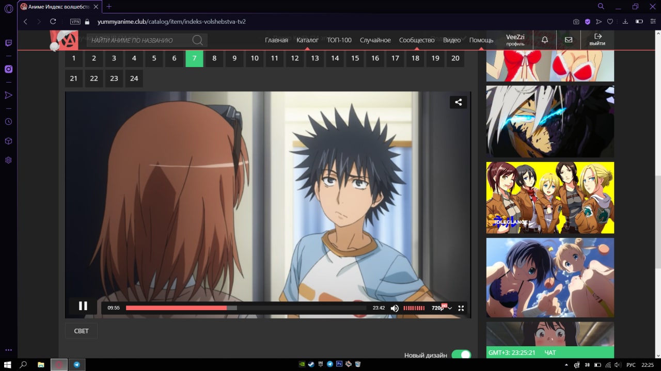Open the white-haired armored character thumbnail
The image size is (661, 371).
(x=550, y=121)
